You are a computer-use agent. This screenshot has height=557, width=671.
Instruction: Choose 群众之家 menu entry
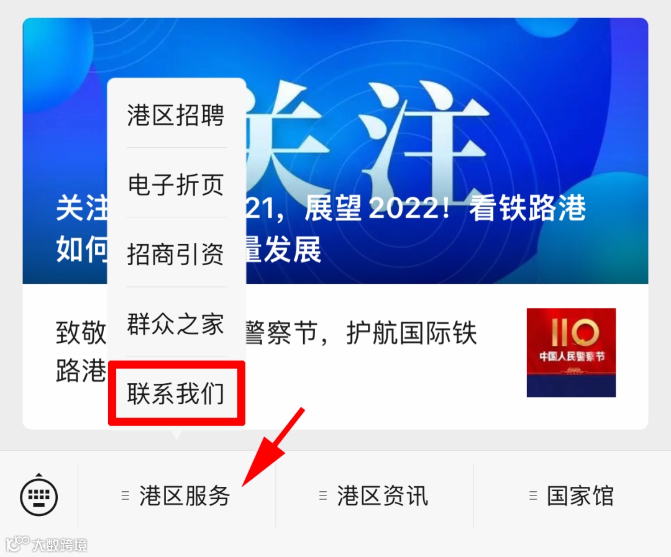(176, 323)
